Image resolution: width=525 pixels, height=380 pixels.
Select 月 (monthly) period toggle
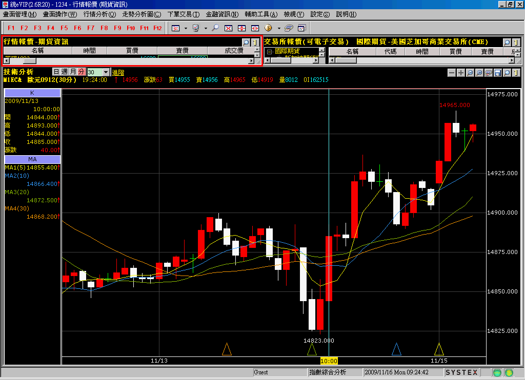[x=73, y=72]
